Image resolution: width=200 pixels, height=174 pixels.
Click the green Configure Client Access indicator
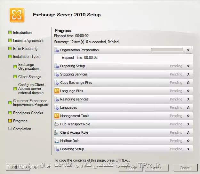(15, 89)
